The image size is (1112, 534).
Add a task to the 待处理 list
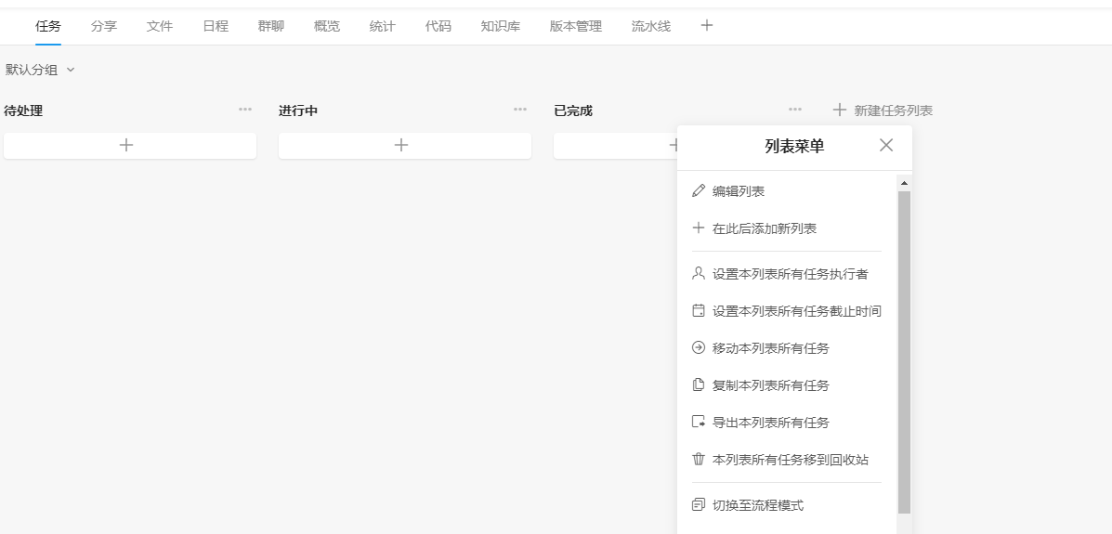pyautogui.click(x=130, y=146)
